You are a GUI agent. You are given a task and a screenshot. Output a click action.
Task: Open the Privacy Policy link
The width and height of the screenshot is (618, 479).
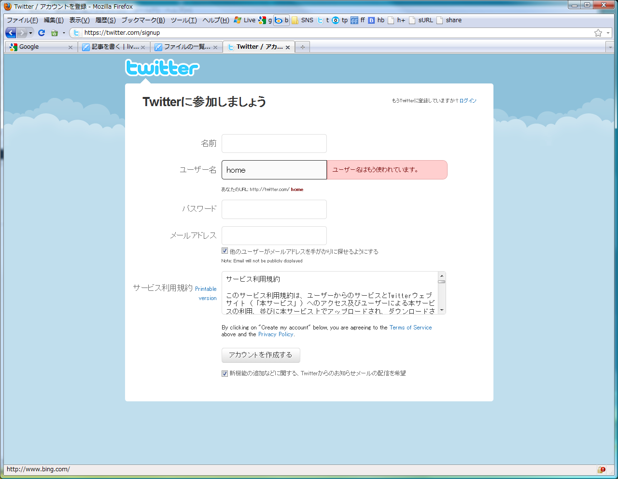coord(276,334)
